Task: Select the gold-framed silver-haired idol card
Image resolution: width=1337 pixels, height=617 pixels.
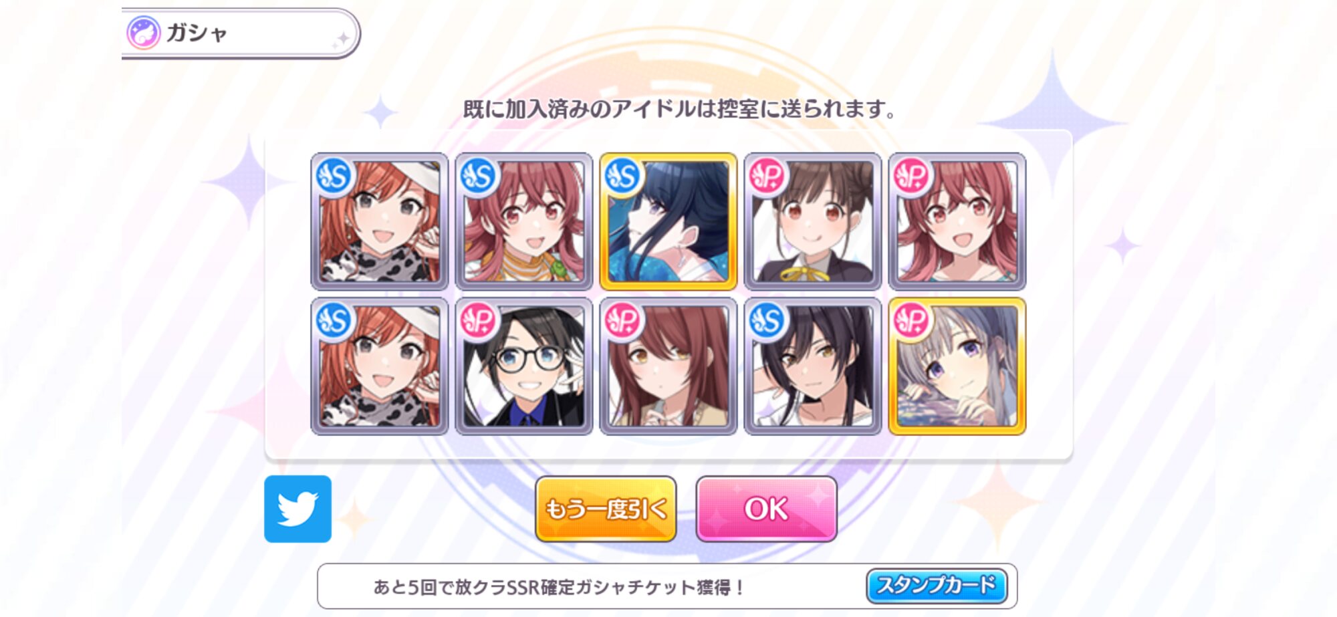Action: click(957, 366)
